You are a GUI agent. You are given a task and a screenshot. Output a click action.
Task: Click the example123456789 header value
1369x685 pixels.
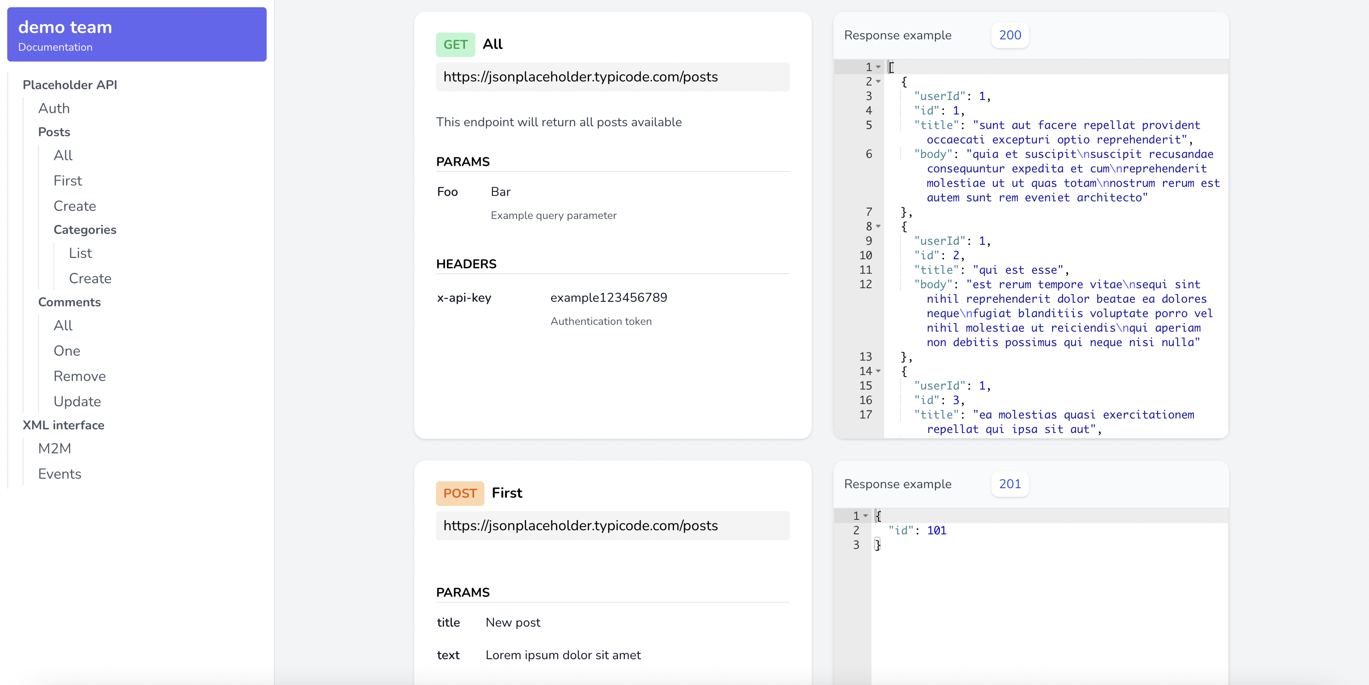609,297
